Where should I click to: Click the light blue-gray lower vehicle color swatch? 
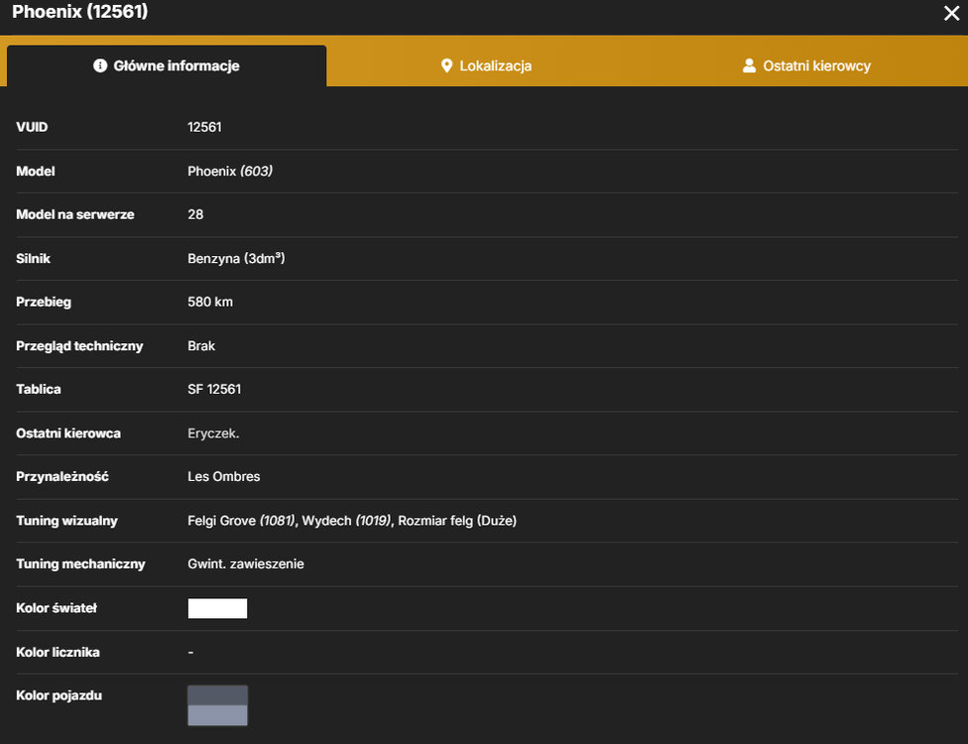pos(217,715)
